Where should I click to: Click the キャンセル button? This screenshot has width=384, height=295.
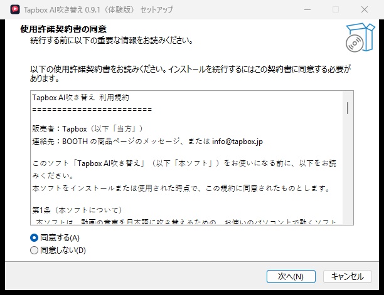coord(348,276)
